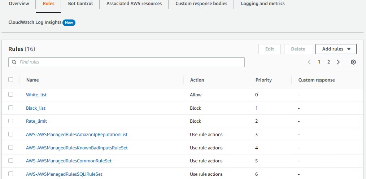
Task: Open the table preferences gear icon
Action: (353, 62)
